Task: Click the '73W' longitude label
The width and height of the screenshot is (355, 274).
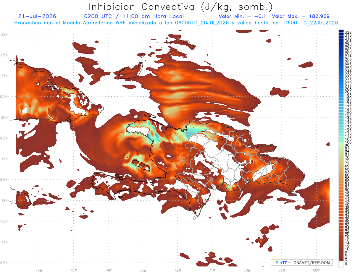Action: click(x=143, y=270)
